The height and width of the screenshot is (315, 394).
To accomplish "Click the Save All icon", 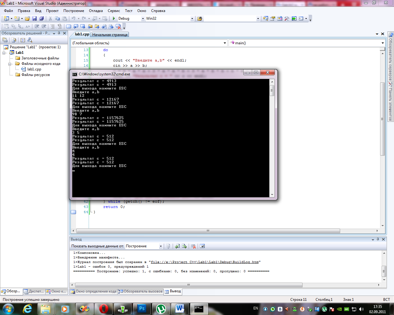I will click(42, 18).
